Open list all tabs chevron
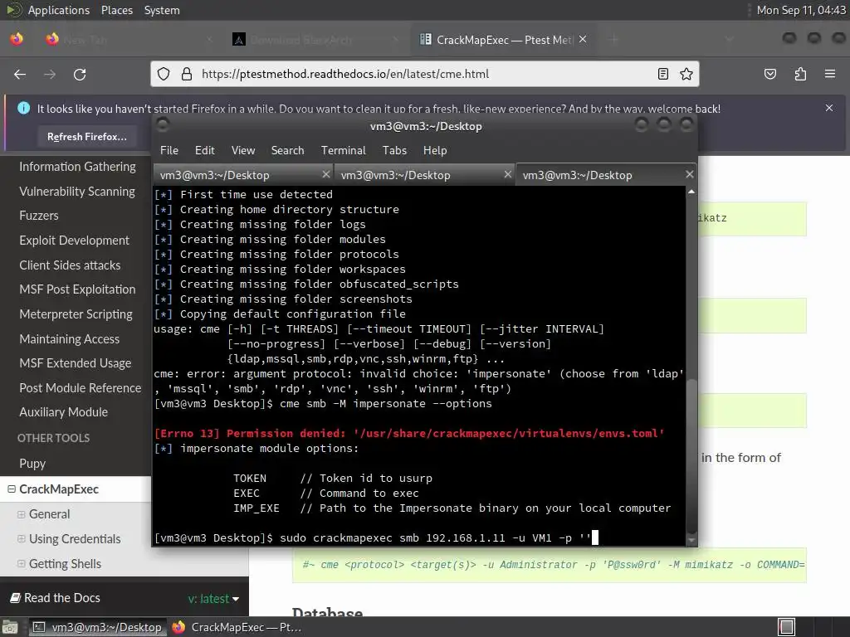Image resolution: width=850 pixels, height=637 pixels. [729, 40]
